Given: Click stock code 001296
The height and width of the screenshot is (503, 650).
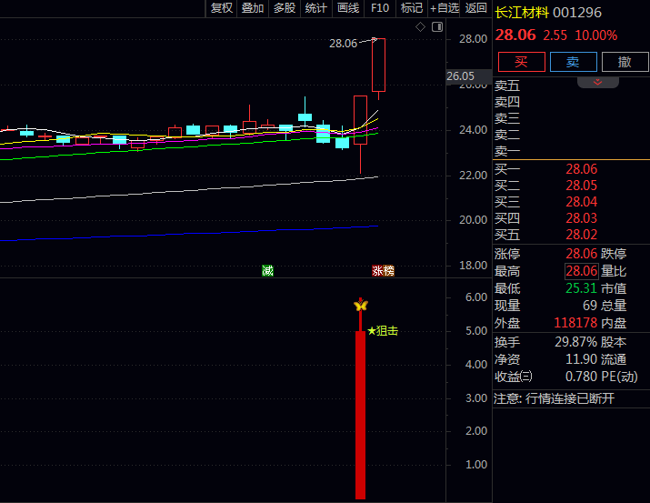Looking at the screenshot, I should (577, 13).
